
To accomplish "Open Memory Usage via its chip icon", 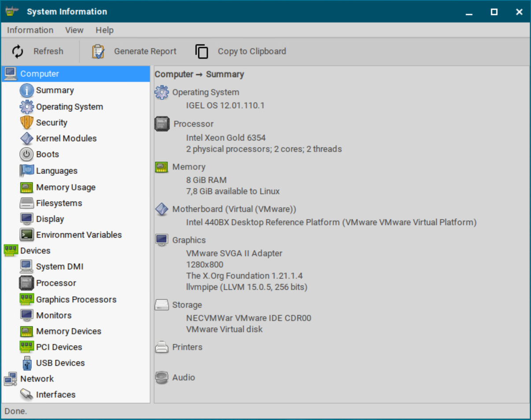I will [26, 187].
